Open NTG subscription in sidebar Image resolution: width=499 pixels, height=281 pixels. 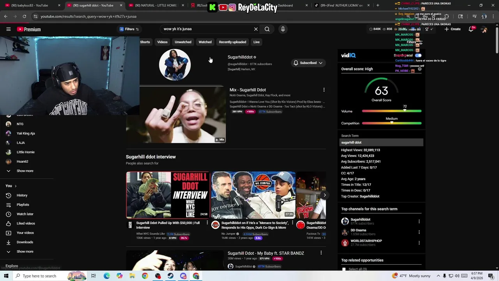click(20, 124)
